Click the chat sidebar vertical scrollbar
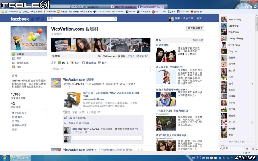This screenshot has width=258, height=161. [x=256, y=24]
